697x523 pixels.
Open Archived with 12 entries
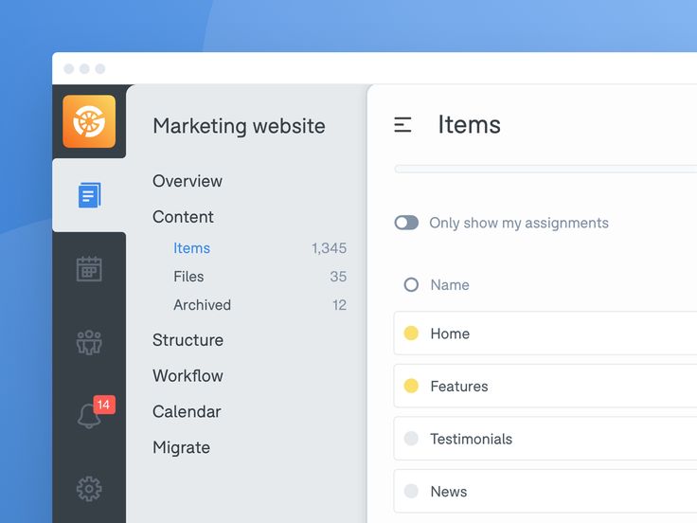[x=202, y=305]
